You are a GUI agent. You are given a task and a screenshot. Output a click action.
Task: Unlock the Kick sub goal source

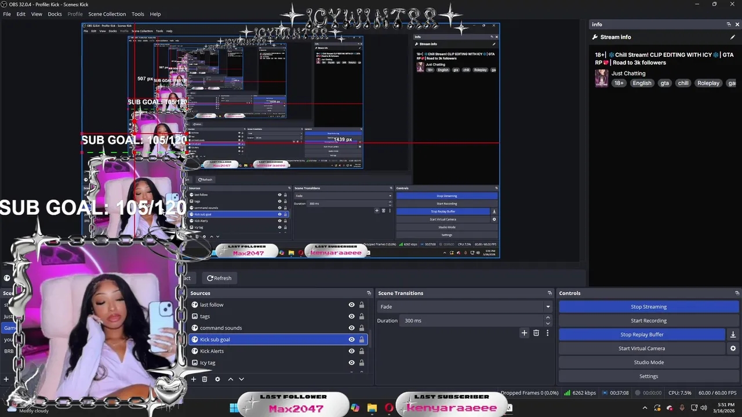click(x=361, y=339)
